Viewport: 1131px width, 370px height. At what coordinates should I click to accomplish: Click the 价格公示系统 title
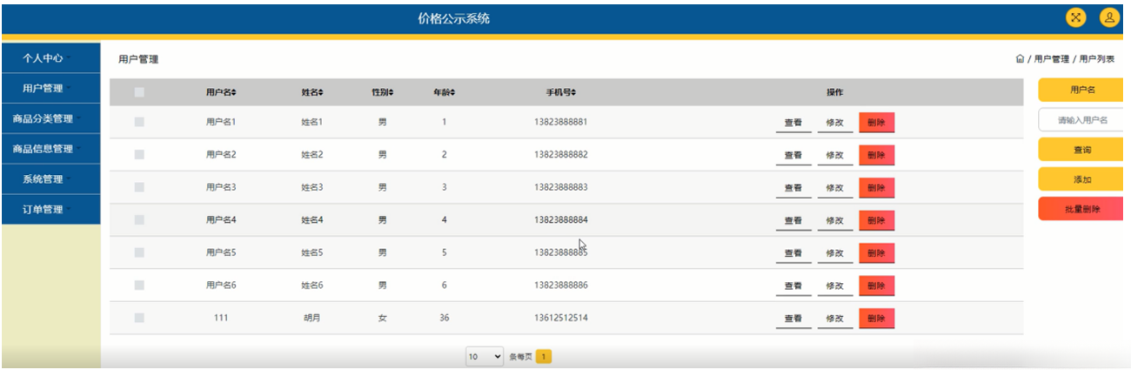453,18
